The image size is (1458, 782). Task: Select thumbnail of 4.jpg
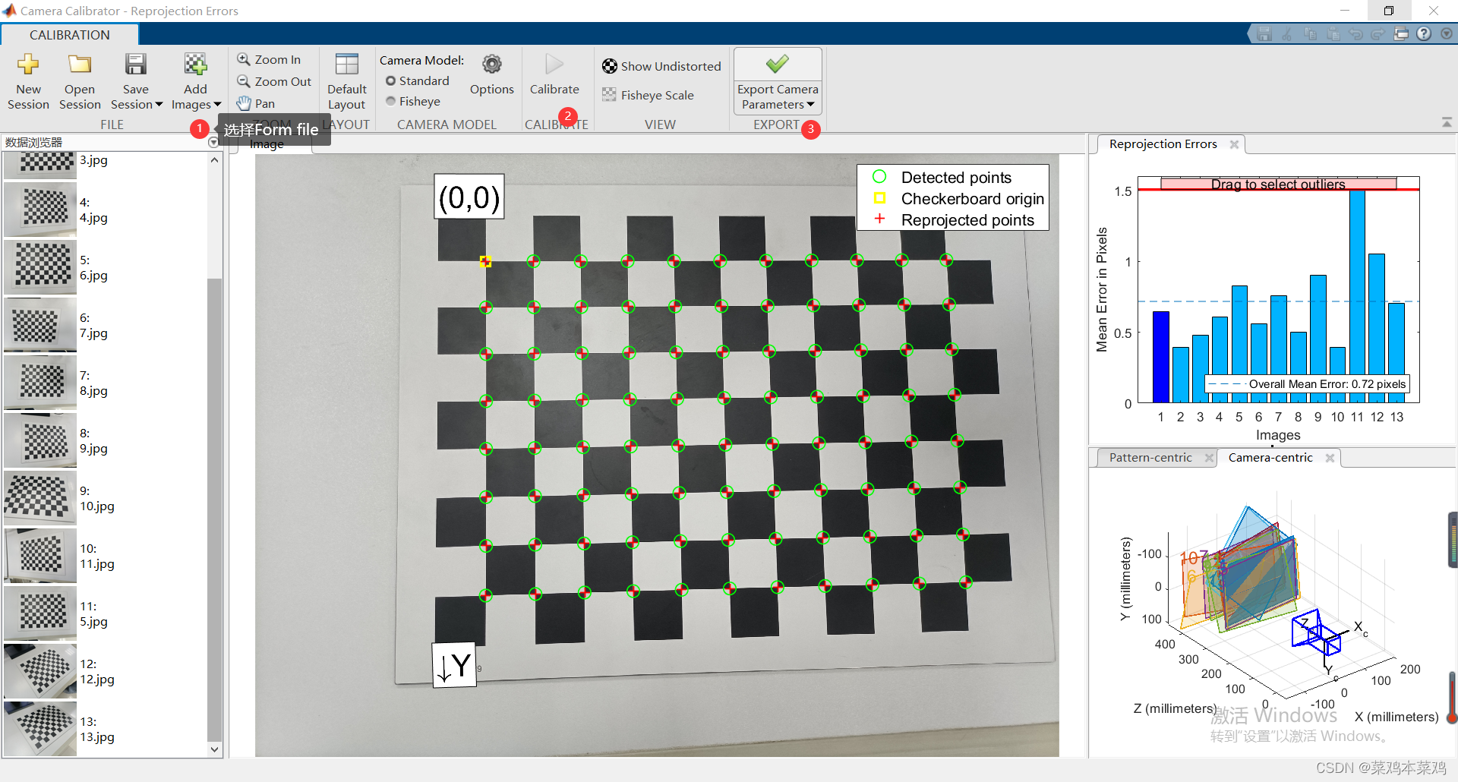(40, 209)
